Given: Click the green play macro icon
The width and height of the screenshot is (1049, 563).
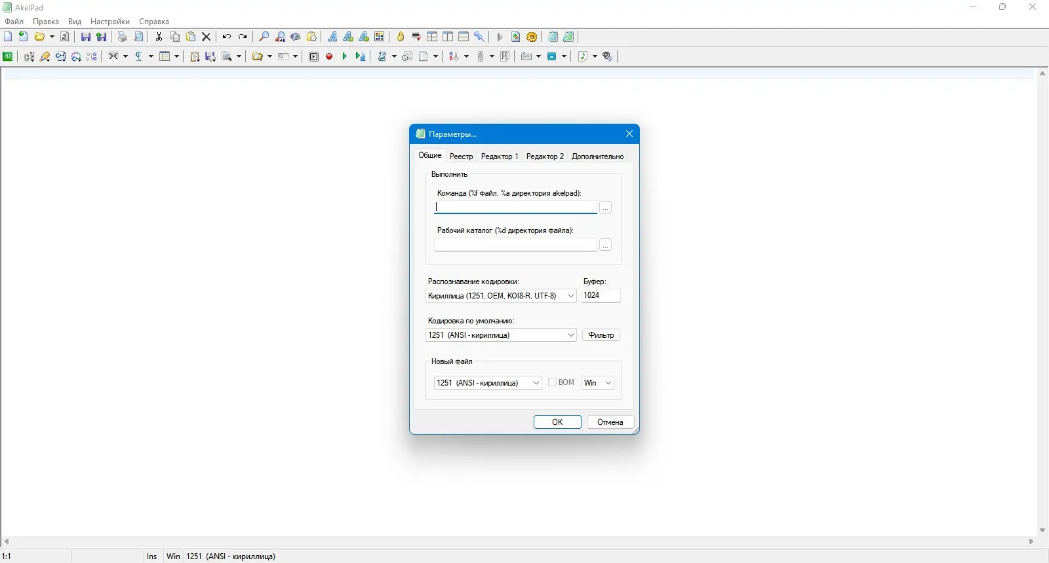Looking at the screenshot, I should 345,57.
